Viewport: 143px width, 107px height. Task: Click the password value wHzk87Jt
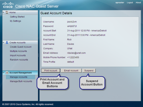tap(72, 26)
